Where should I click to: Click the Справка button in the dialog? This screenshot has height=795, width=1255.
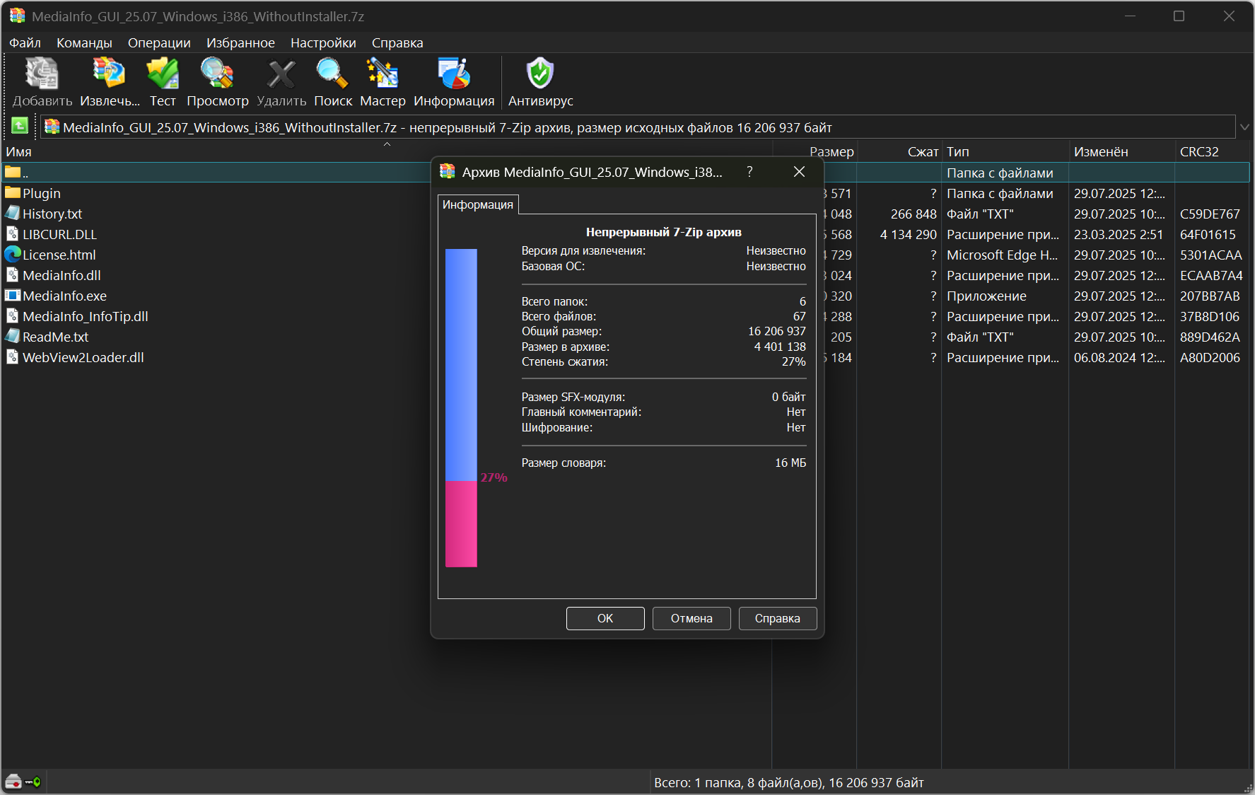(x=778, y=618)
